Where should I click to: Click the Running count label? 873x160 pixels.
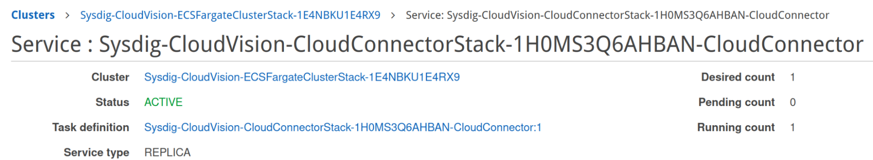pyautogui.click(x=736, y=127)
